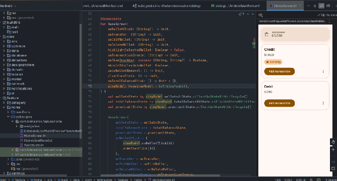The width and height of the screenshot is (337, 181).
Task: Click the HomeScreenPopulatedPreview title label
Action: coord(292,21)
